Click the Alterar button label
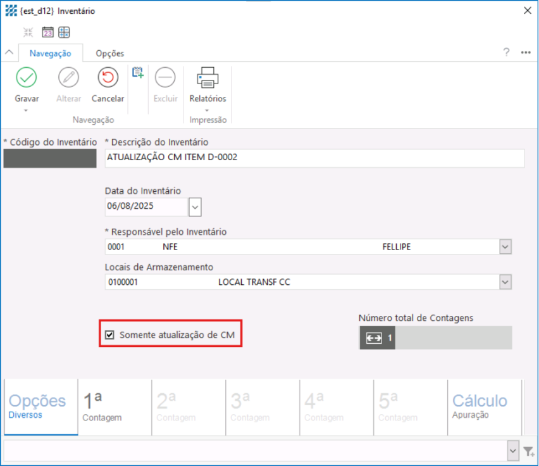Viewport: 539px width, 466px height. [68, 99]
